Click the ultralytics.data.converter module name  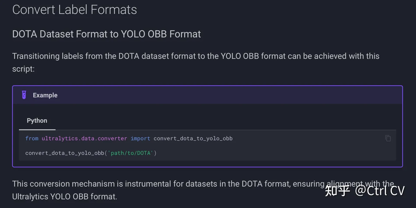click(x=84, y=138)
